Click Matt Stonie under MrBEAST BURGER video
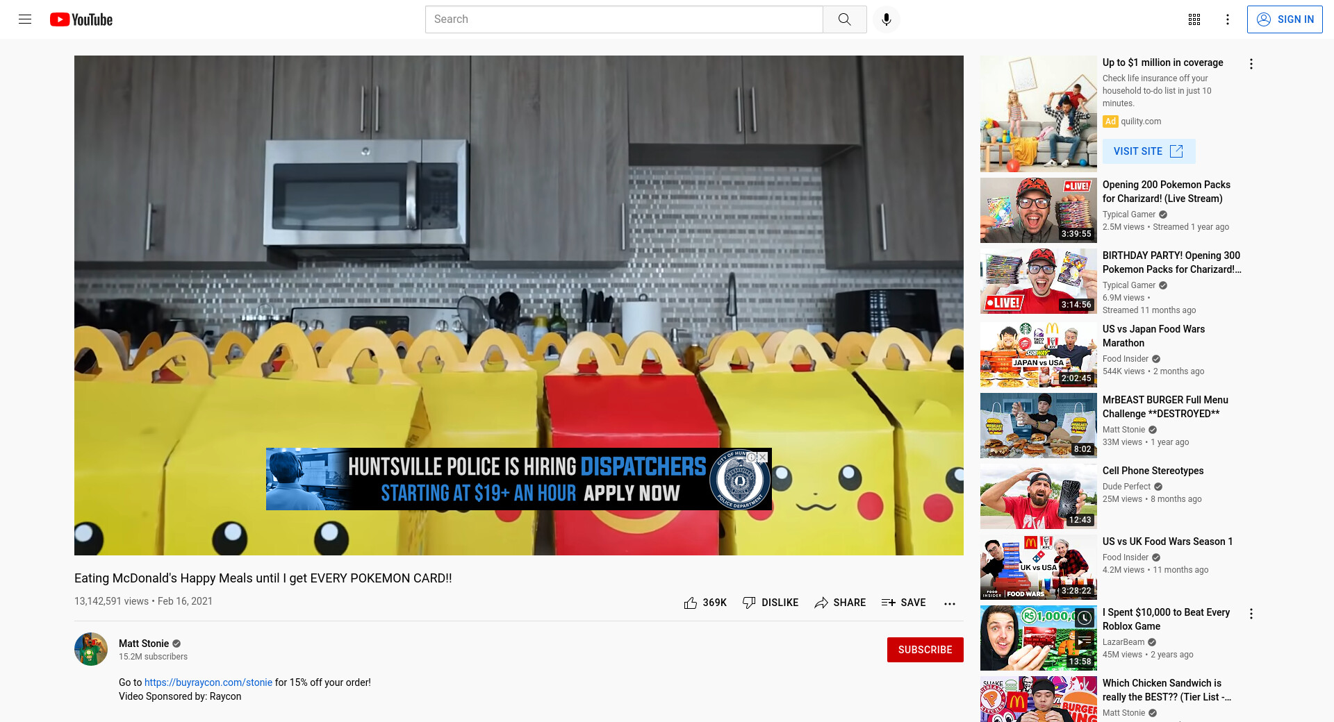 tap(1123, 430)
